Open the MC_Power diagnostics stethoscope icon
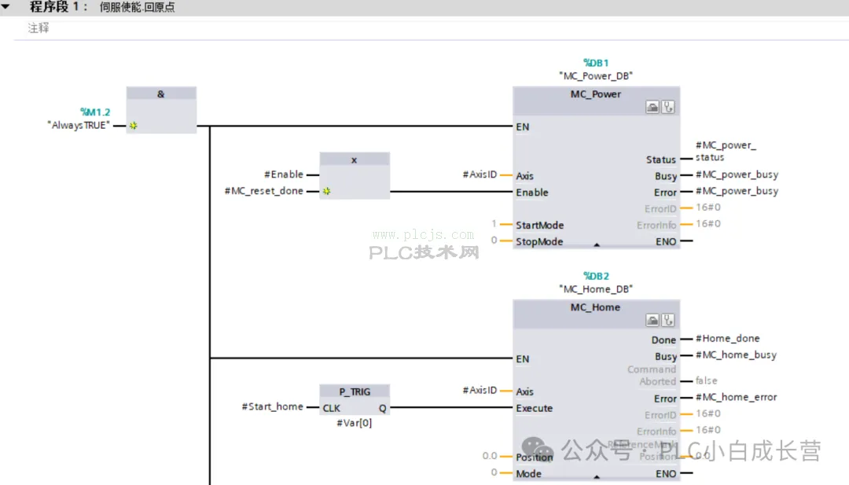This screenshot has height=485, width=849. pyautogui.click(x=668, y=107)
